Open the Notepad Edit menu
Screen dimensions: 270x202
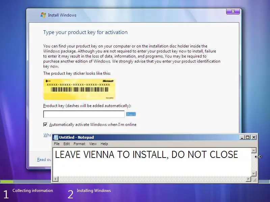point(66,144)
